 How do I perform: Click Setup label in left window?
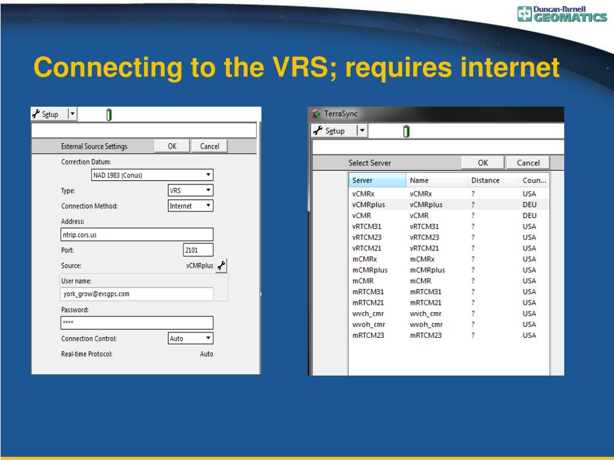[x=50, y=114]
